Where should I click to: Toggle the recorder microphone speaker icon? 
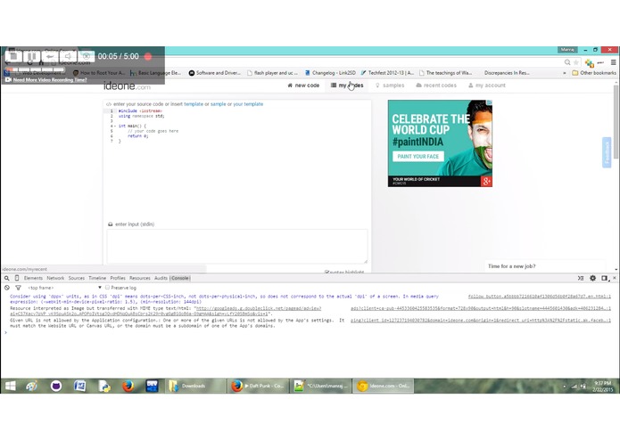pos(68,56)
